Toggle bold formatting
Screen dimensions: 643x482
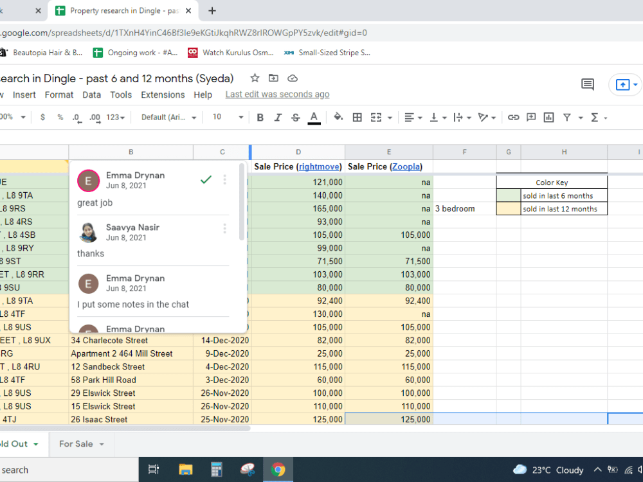260,118
